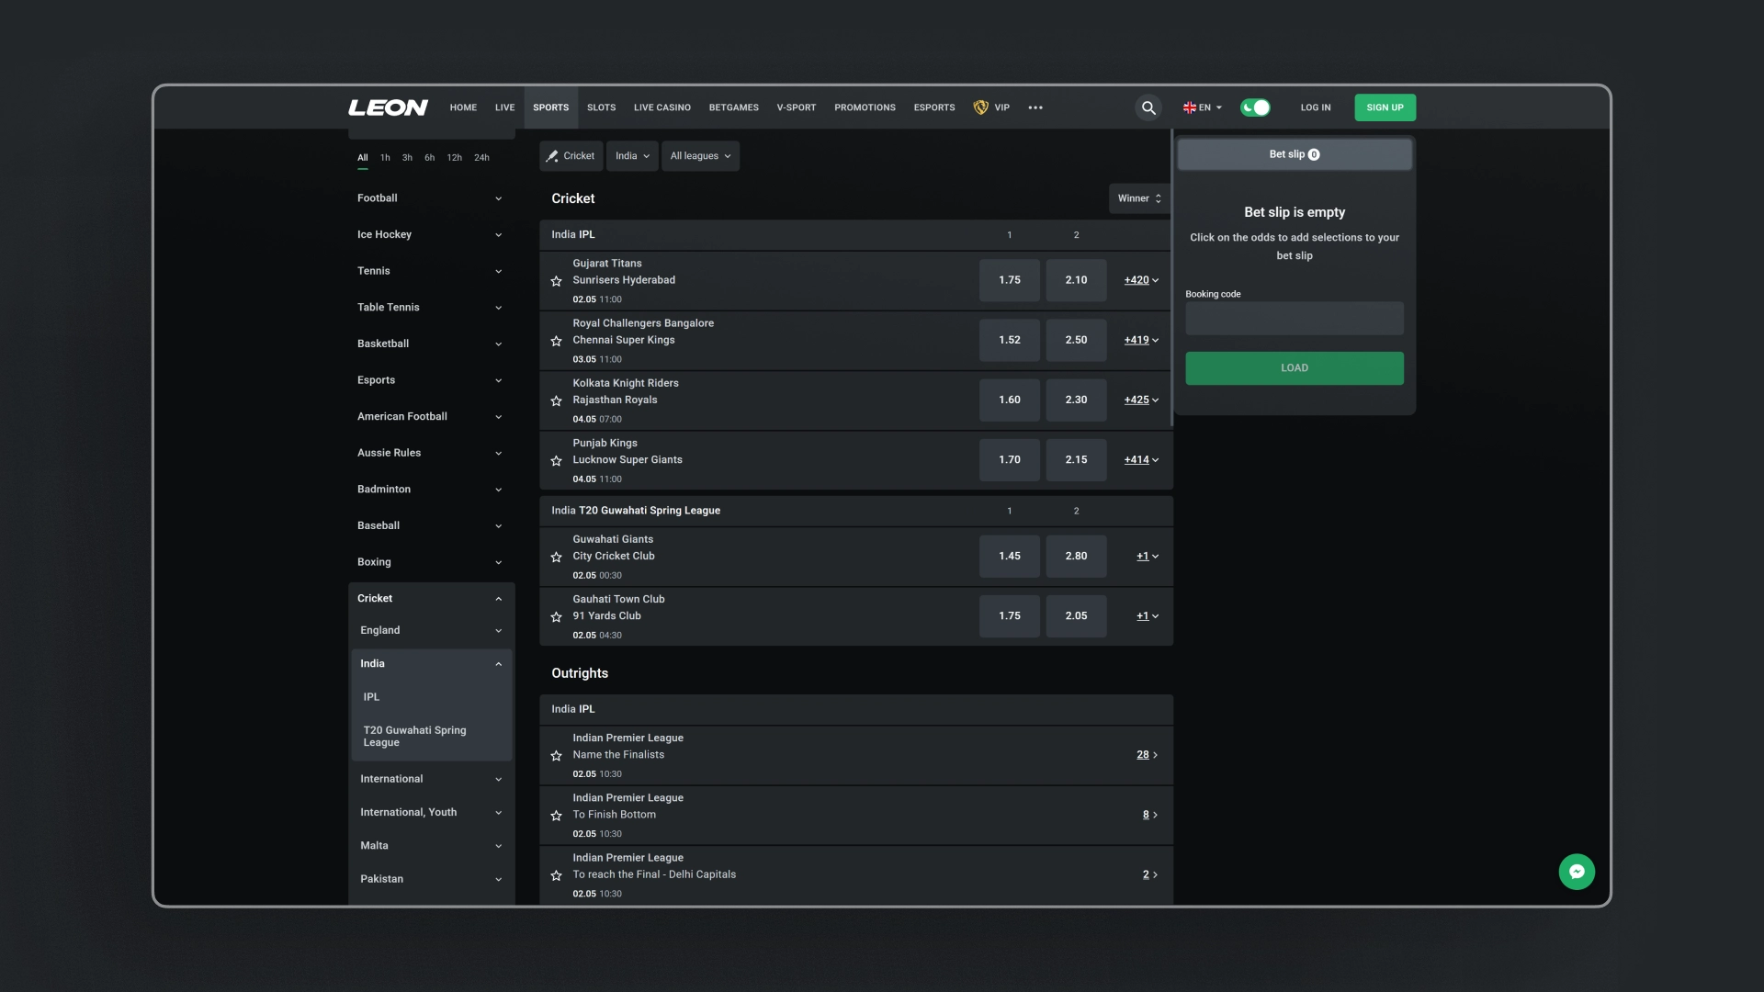The image size is (1764, 992).
Task: Expand the Pakistan cricket subcategory
Action: pos(431,879)
